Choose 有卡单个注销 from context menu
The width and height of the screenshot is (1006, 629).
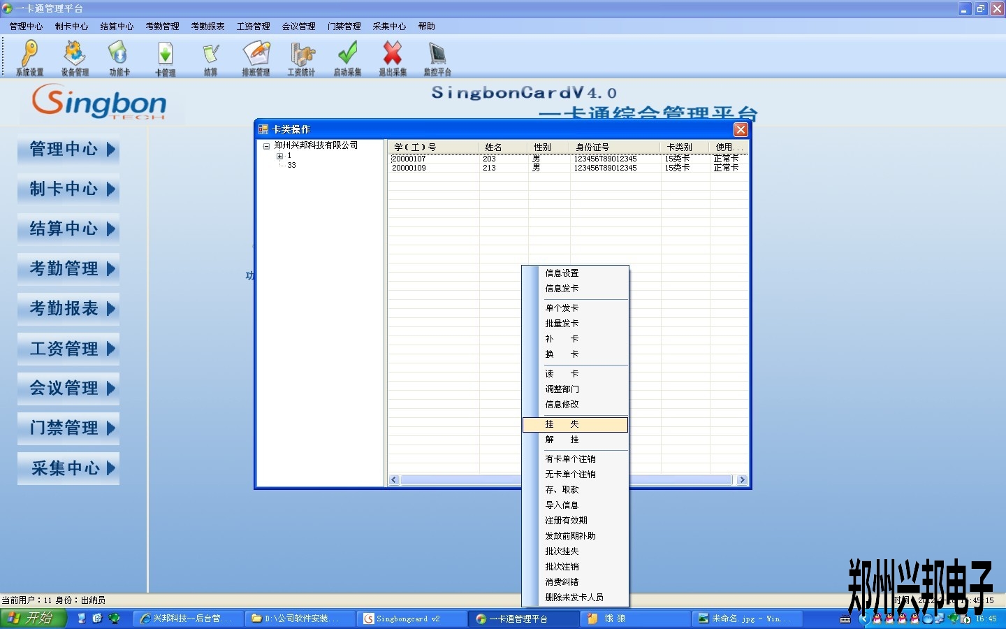point(575,459)
